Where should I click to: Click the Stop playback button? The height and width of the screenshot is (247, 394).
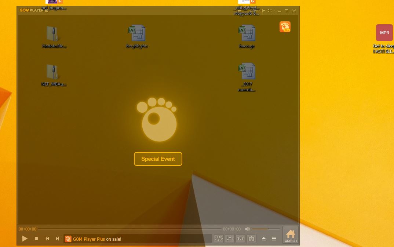(36, 239)
